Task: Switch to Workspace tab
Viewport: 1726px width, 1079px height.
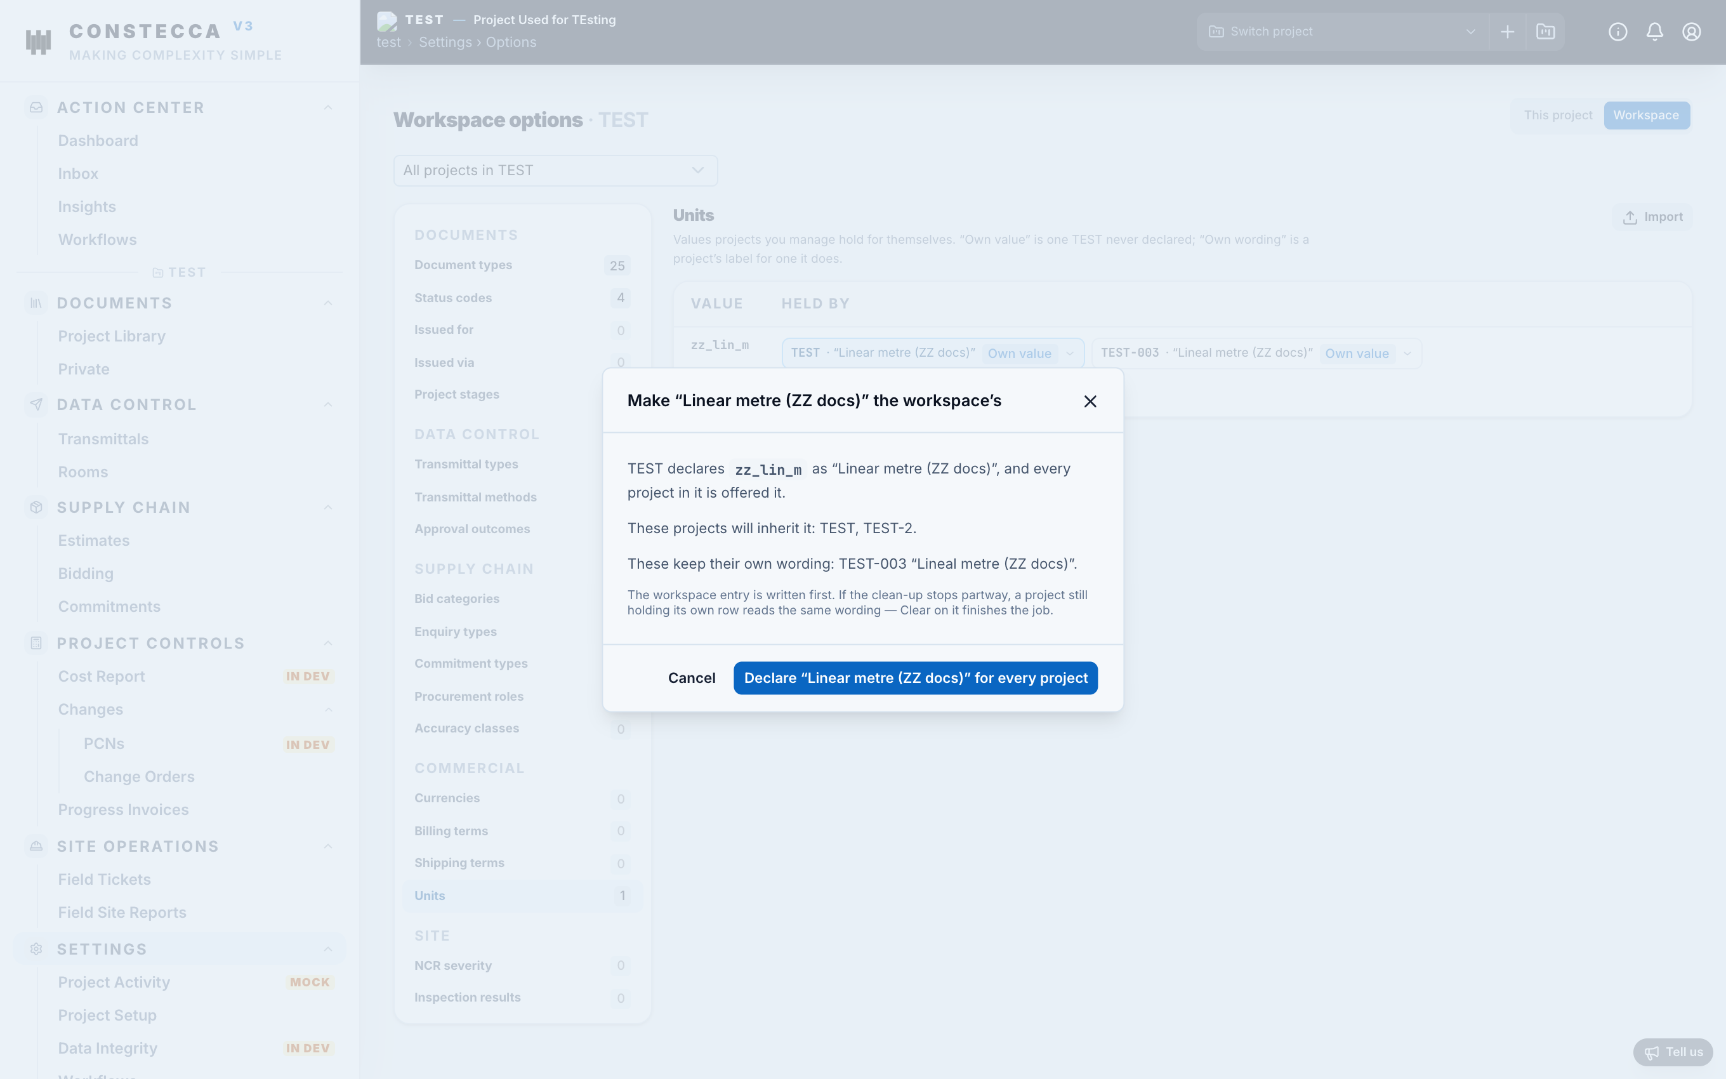Action: click(x=1646, y=115)
